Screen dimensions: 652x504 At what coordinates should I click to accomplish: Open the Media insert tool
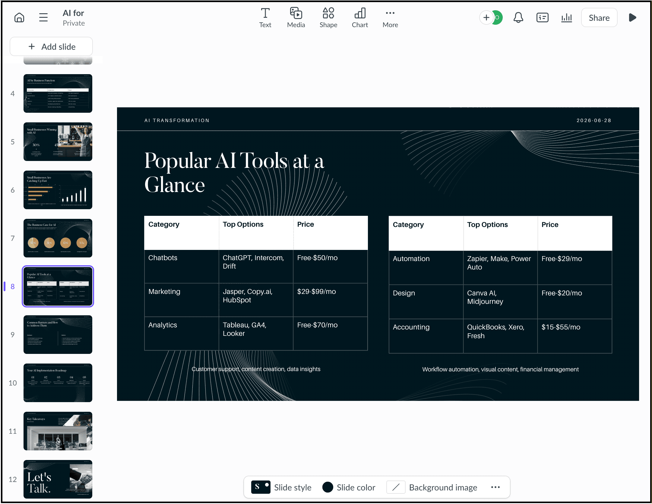coord(296,18)
